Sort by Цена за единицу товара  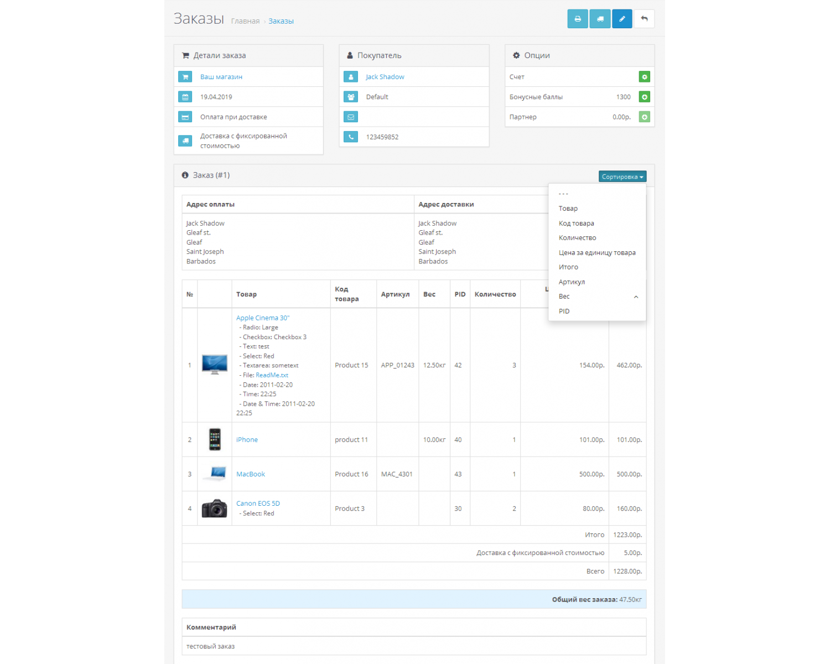click(596, 253)
